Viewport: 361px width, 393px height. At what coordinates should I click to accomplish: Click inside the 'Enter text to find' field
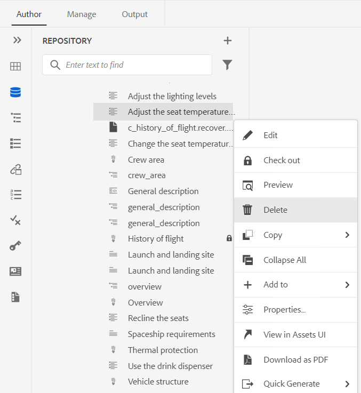click(x=133, y=65)
